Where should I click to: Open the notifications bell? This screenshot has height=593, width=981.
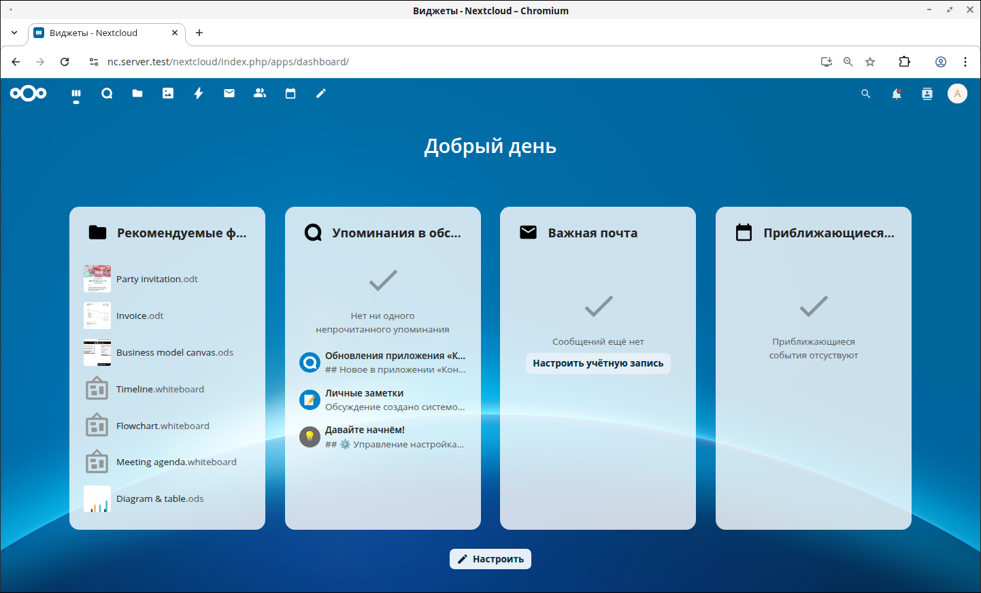pos(897,95)
